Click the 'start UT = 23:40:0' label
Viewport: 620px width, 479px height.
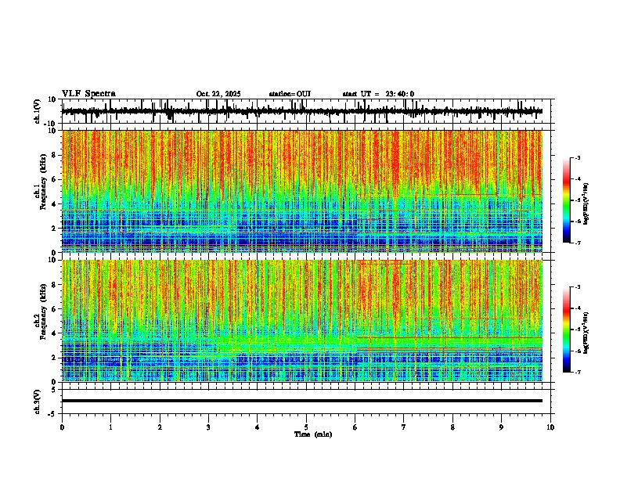[x=378, y=94]
